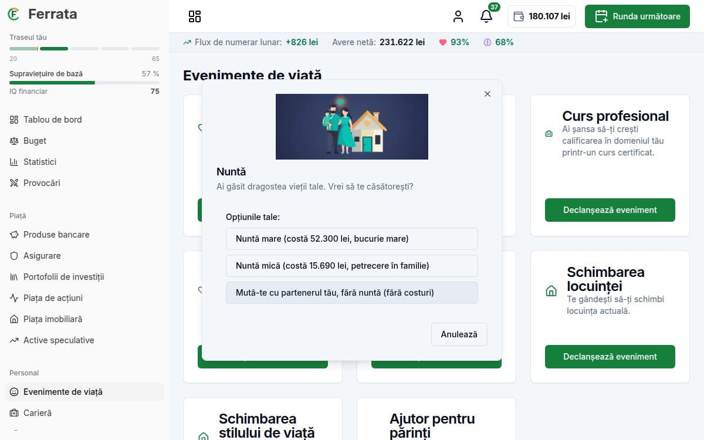704x440 pixels.
Task: Click the Piața imobiliară house icon
Action: pos(14,319)
